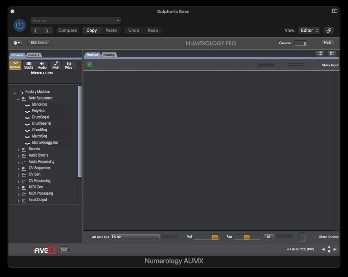Viewport: 348px width, 277px height.
Task: Click the module browser scrollbar
Action: 80,131
